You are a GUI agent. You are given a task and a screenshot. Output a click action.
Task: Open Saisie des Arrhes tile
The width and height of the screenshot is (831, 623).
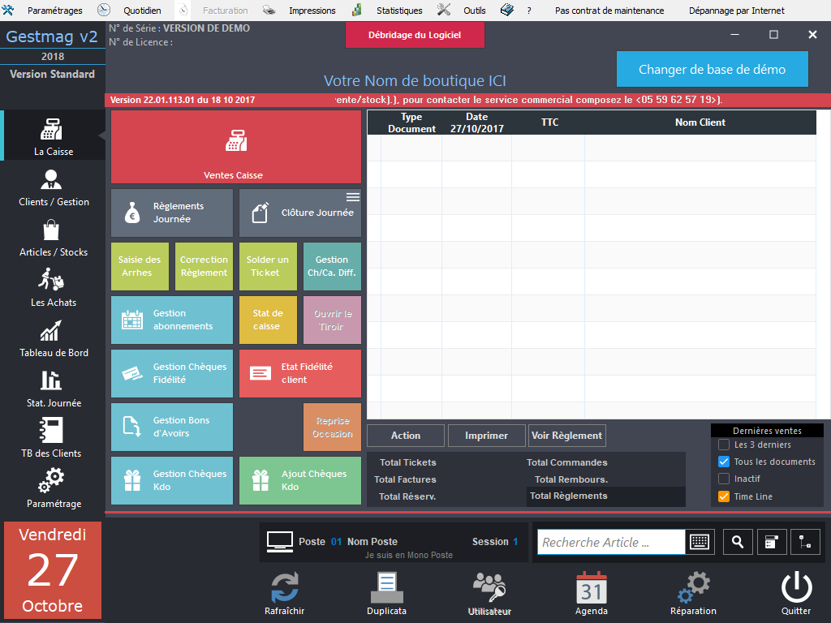pos(140,266)
